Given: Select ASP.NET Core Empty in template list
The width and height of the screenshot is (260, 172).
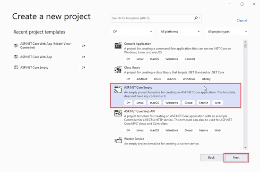Looking at the screenshot, I should point(175,96).
